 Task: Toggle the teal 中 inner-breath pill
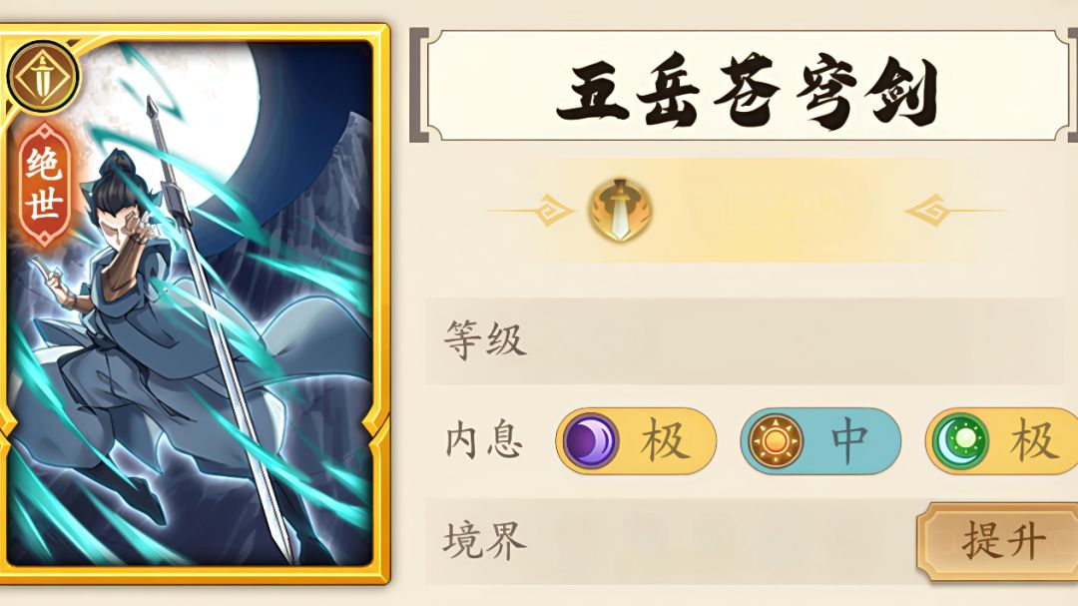(820, 441)
